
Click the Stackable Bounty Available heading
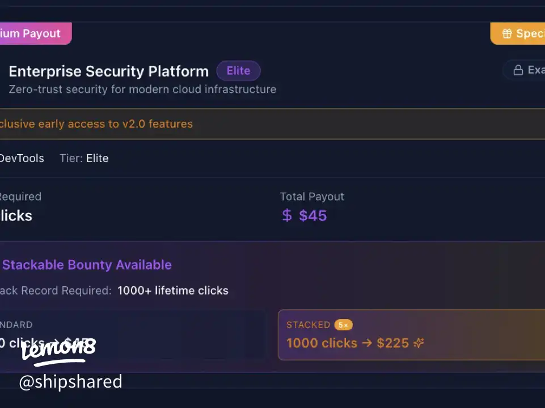[87, 265]
